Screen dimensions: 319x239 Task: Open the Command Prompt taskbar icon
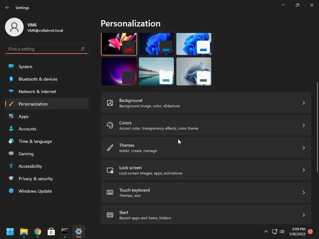65,231
